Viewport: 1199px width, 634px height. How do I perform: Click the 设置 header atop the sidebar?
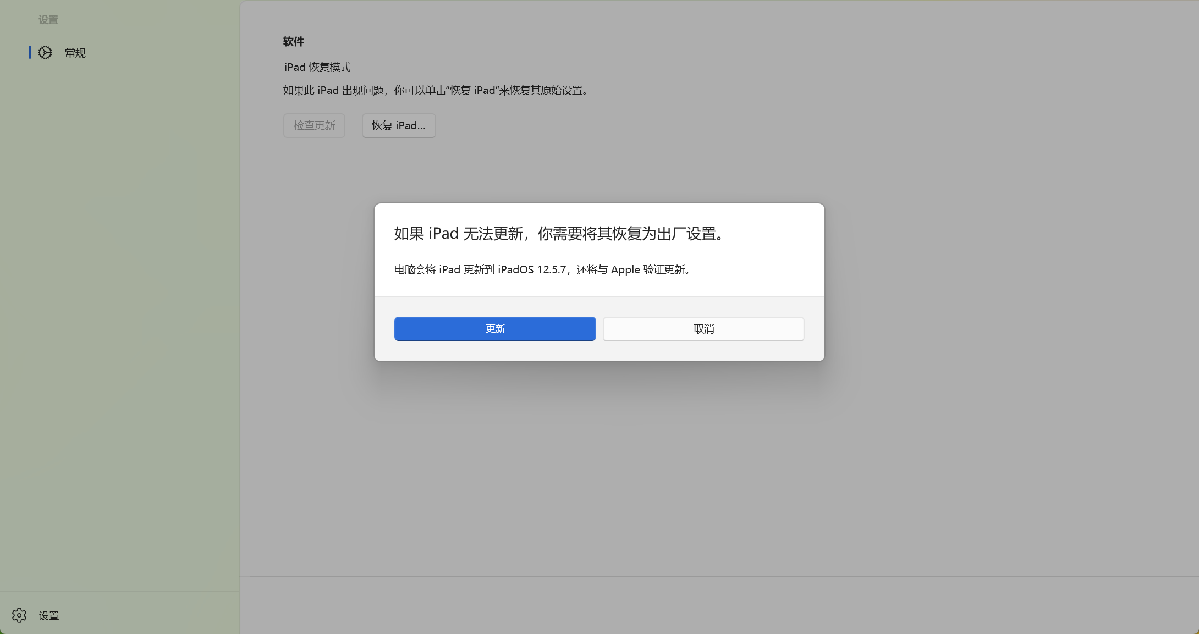click(48, 20)
